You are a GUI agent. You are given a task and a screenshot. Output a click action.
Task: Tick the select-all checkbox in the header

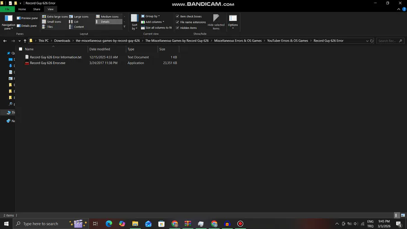[20, 49]
